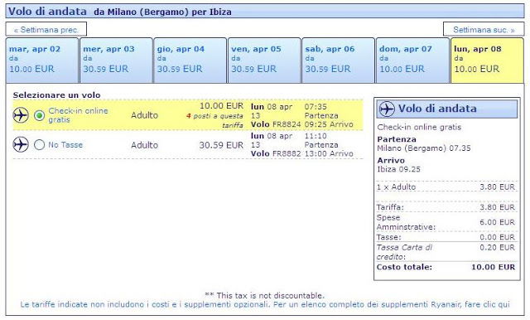Click the Spese Amminstrative 6.00 EUR value
This screenshot has width=530, height=320.
pyautogui.click(x=497, y=222)
